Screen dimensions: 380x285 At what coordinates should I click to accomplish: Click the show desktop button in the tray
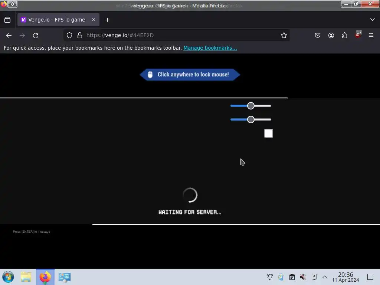(370, 277)
